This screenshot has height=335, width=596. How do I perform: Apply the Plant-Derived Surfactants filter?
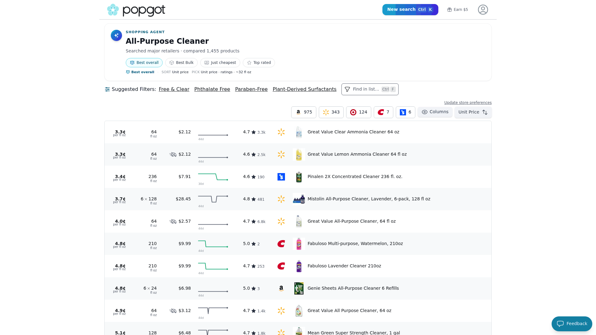click(x=305, y=89)
